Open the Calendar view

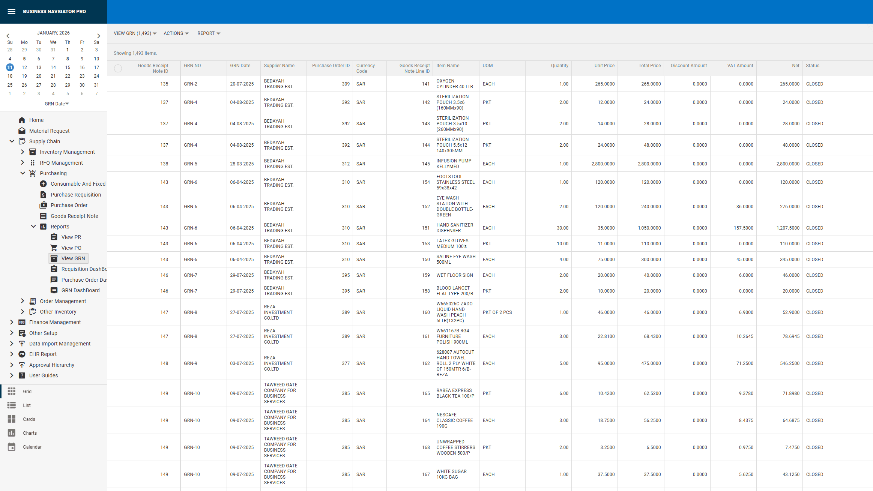(11, 447)
